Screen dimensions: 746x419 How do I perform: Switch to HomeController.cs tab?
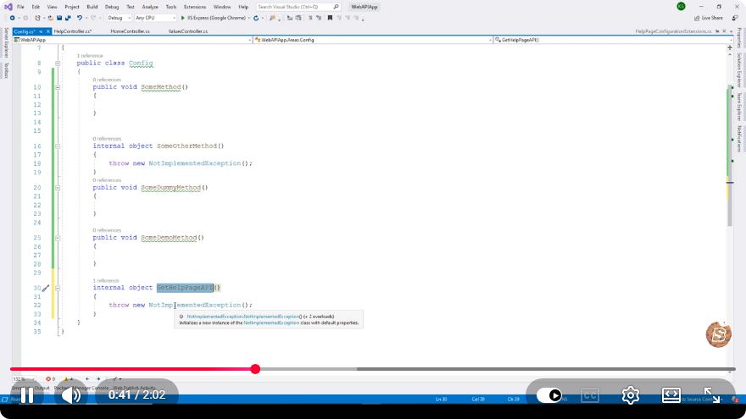click(x=130, y=30)
